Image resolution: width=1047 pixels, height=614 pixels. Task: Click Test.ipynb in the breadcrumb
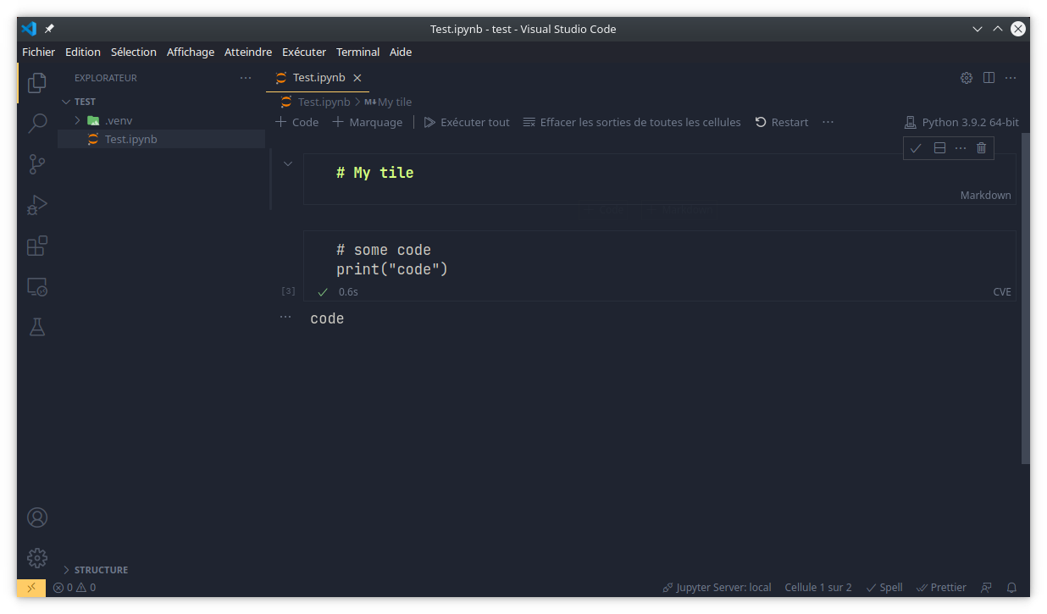click(x=324, y=102)
